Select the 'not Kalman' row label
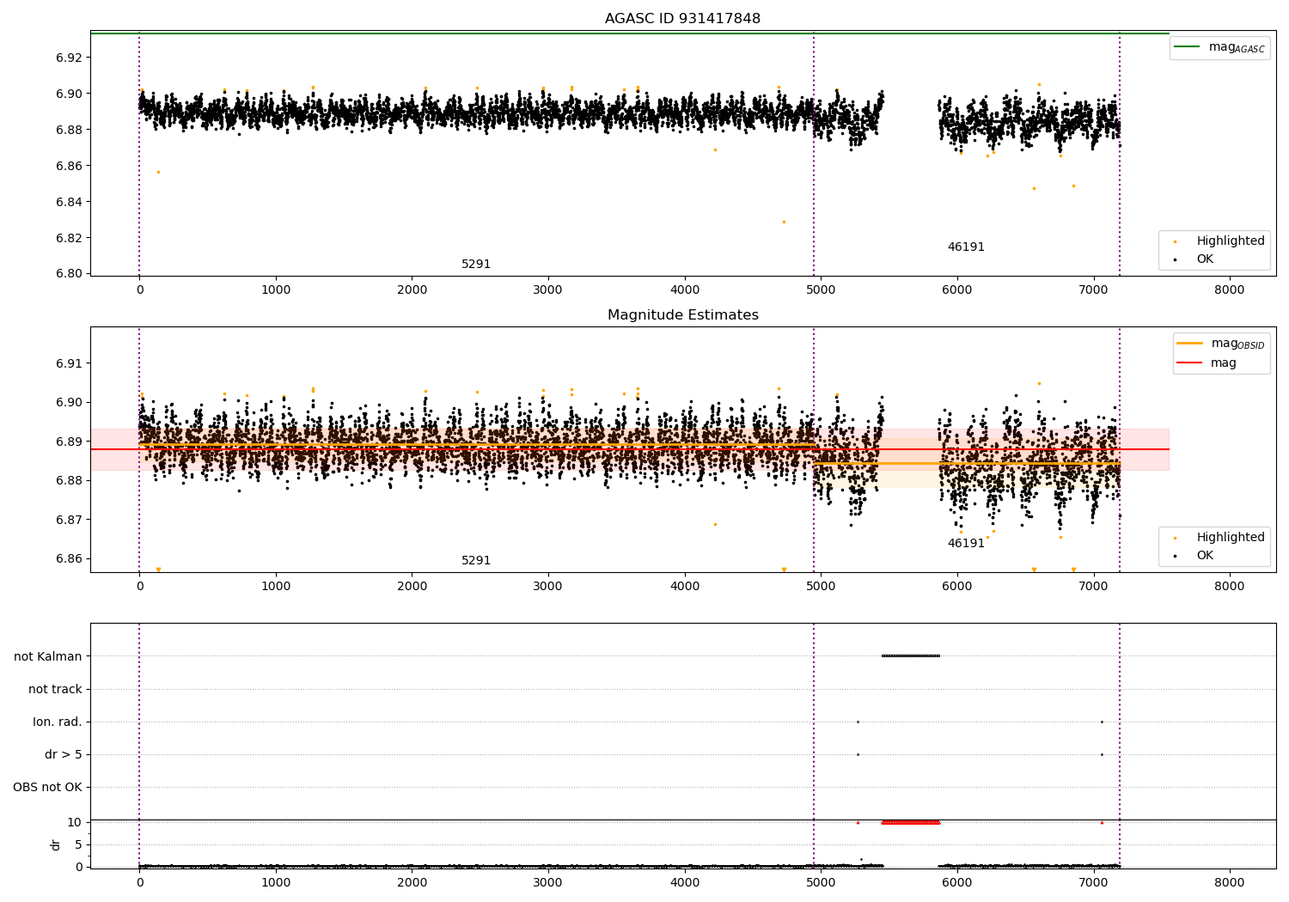Image resolution: width=1289 pixels, height=902 pixels. click(48, 656)
